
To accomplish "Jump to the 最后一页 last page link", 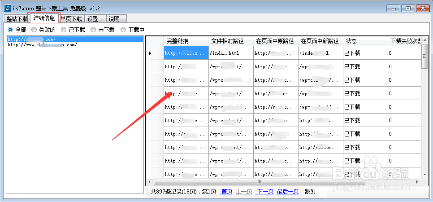I will 288,192.
